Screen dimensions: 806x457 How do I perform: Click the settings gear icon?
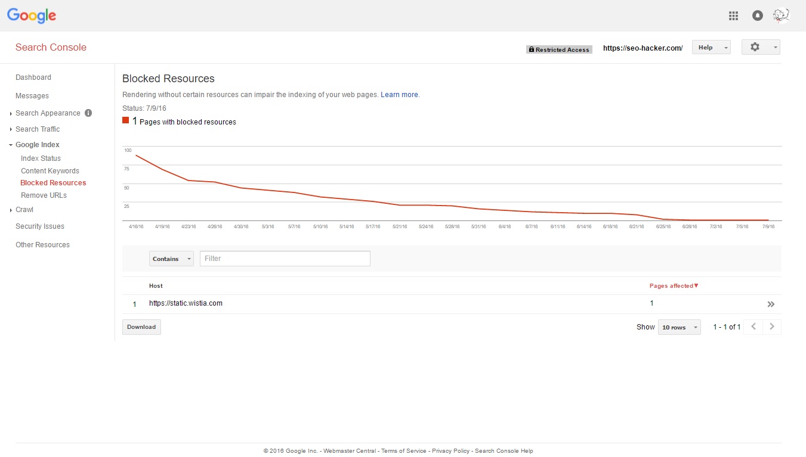pyautogui.click(x=755, y=47)
